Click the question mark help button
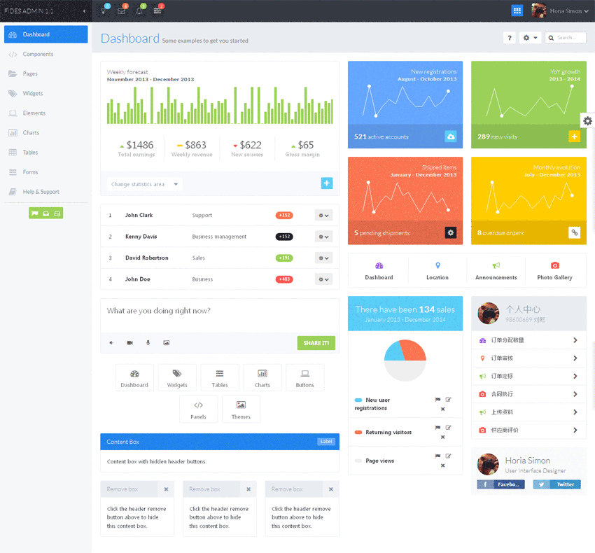The width and height of the screenshot is (595, 553). pos(510,38)
